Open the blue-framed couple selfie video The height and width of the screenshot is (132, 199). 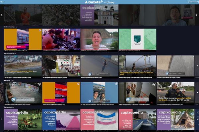click(99, 94)
